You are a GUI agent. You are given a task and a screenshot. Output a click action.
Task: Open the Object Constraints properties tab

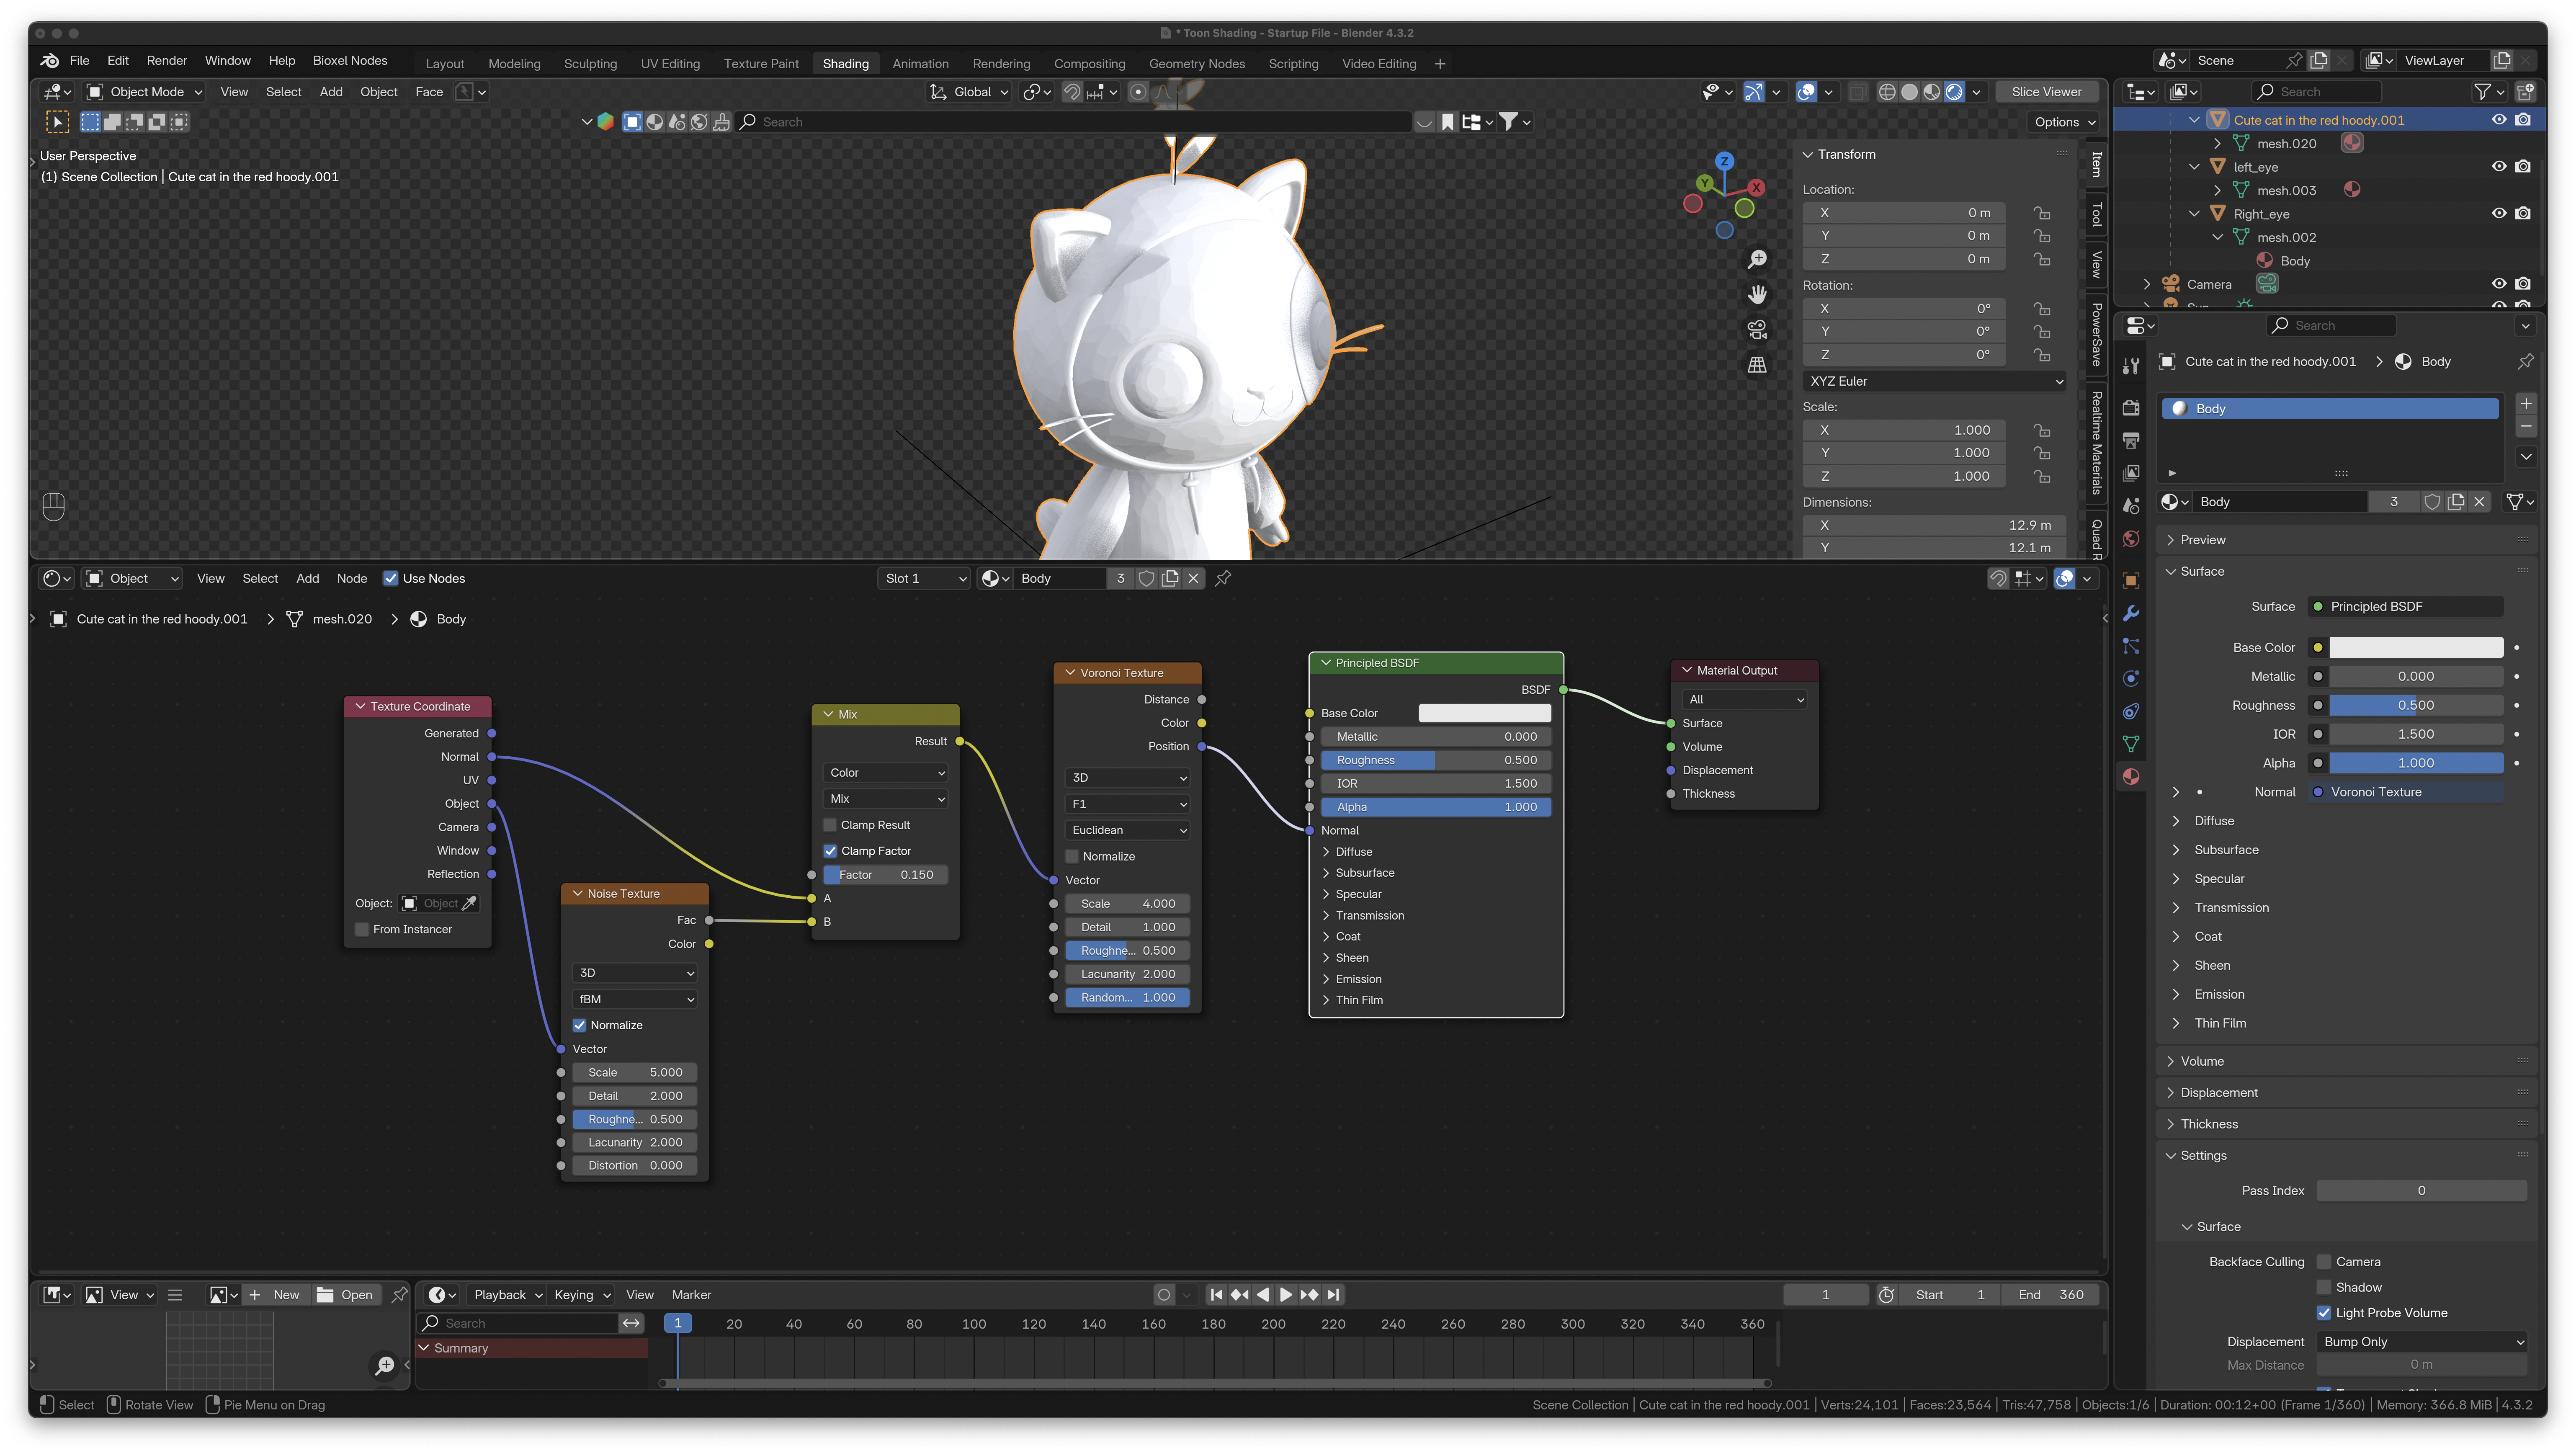pyautogui.click(x=2131, y=712)
